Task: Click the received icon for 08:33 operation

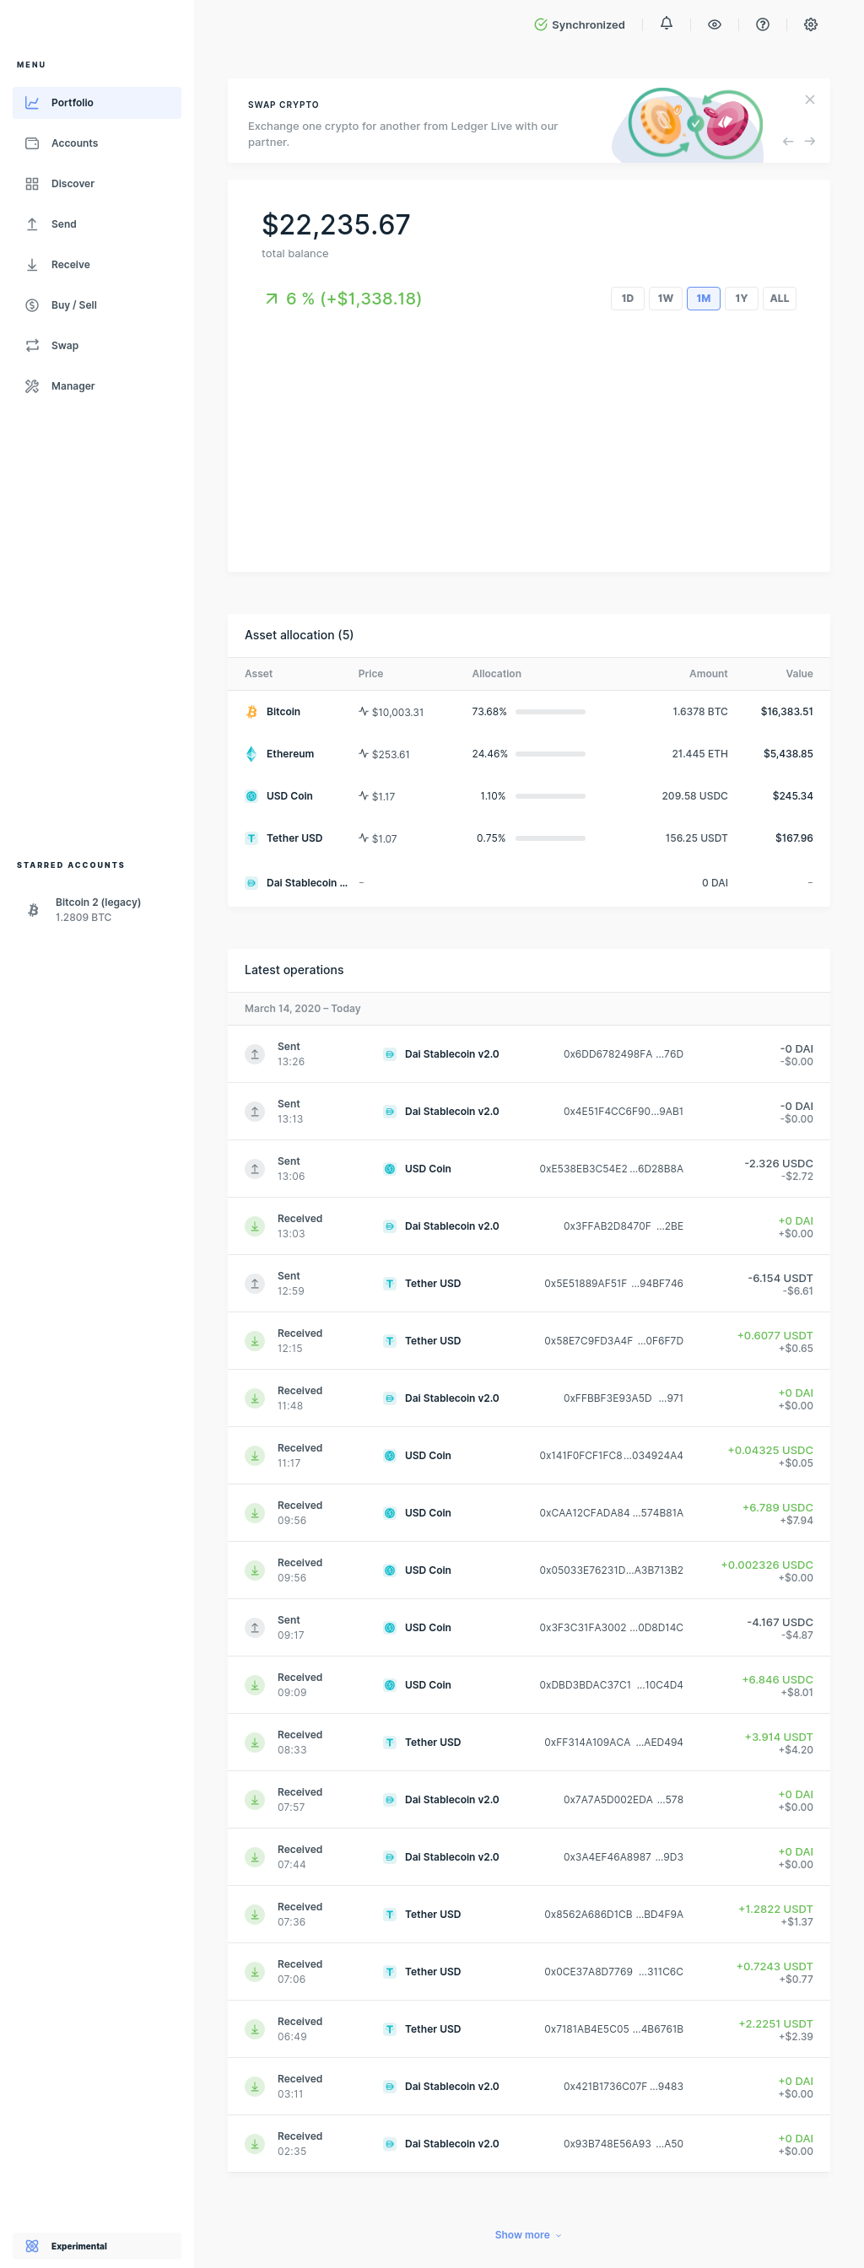Action: (255, 1743)
